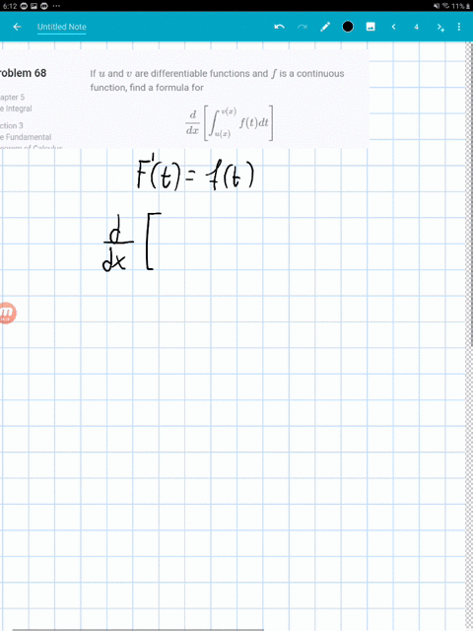Edit the Untitled Note title
The image size is (473, 631).
pyautogui.click(x=61, y=27)
